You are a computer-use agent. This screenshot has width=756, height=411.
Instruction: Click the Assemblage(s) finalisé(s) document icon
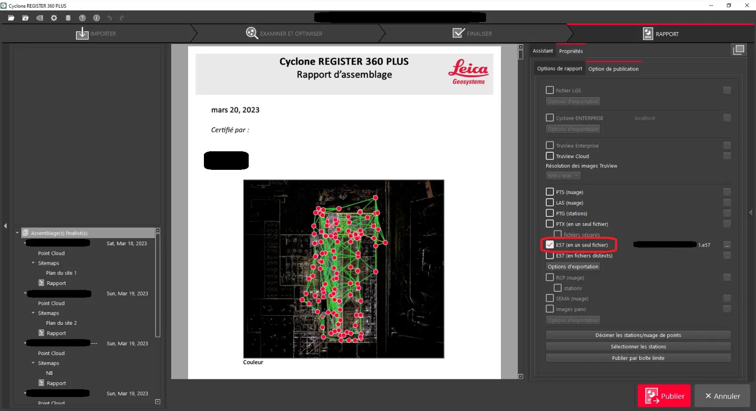pyautogui.click(x=26, y=233)
